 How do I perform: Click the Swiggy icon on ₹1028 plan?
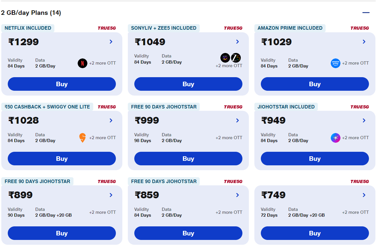point(83,138)
